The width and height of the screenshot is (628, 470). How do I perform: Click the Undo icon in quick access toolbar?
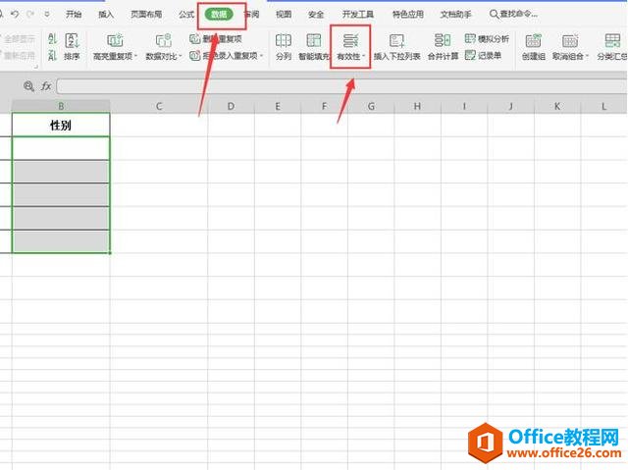(x=15, y=15)
